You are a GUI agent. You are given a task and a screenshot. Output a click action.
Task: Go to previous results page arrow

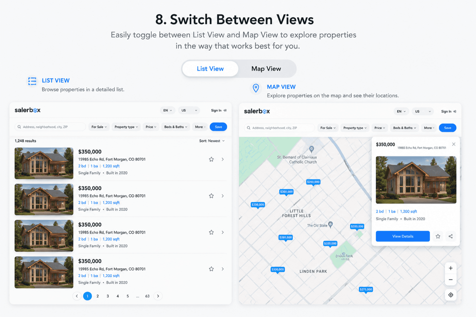77,296
